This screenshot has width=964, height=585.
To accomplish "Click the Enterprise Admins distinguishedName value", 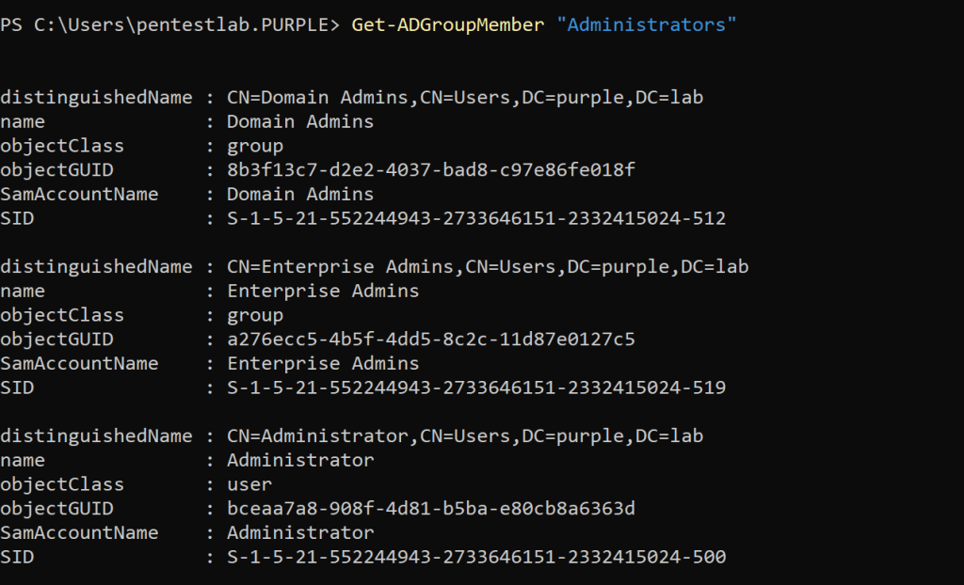I will pos(488,266).
